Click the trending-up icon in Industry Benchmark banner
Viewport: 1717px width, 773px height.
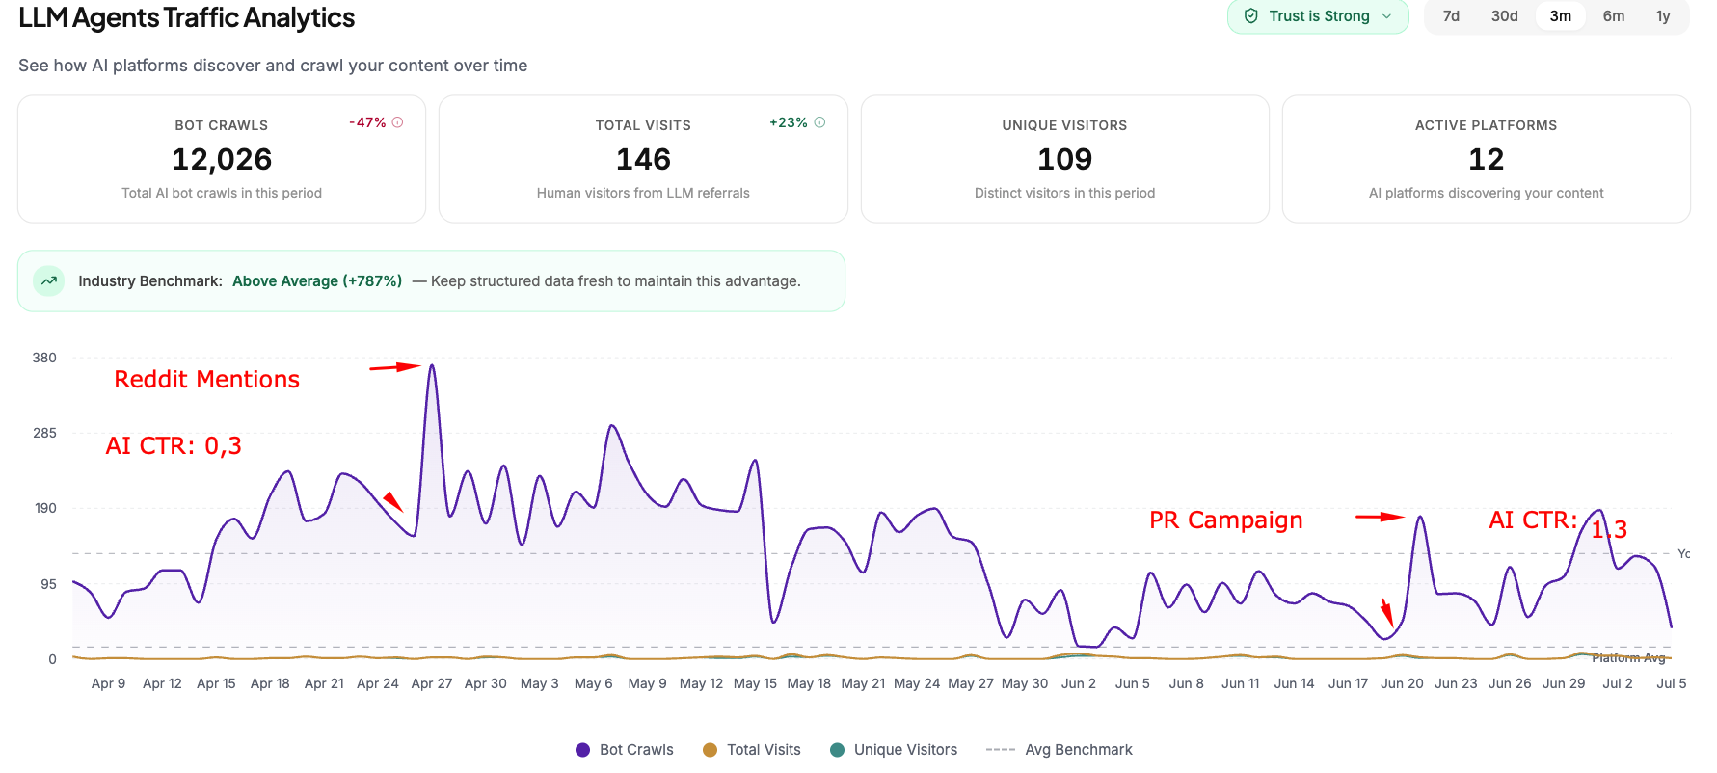[49, 280]
